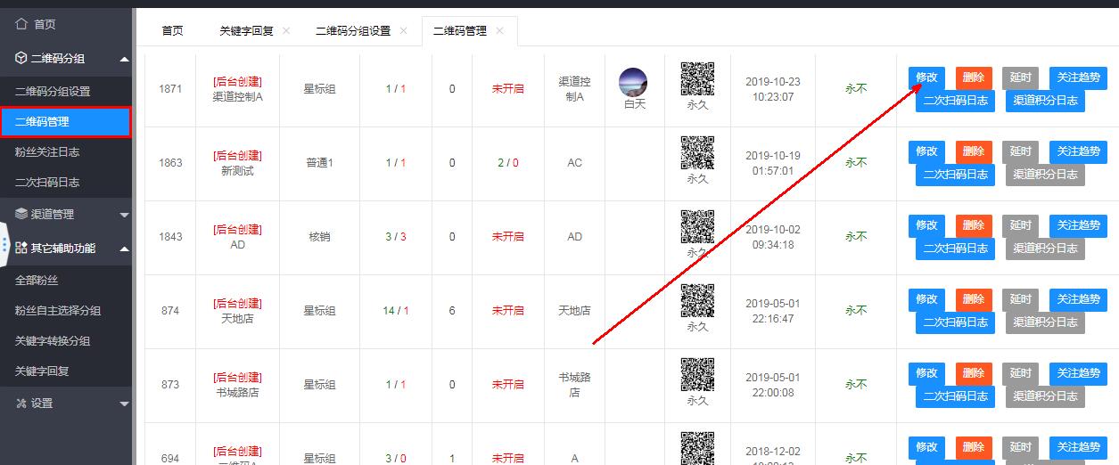The image size is (1119, 465).
Task: Open 全部粉丝 in the sidebar
Action: coord(37,280)
